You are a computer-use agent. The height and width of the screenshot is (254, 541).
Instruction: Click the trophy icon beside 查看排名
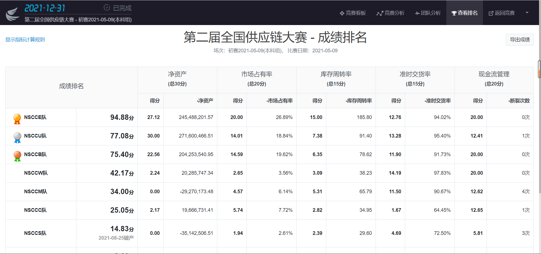coord(454,13)
